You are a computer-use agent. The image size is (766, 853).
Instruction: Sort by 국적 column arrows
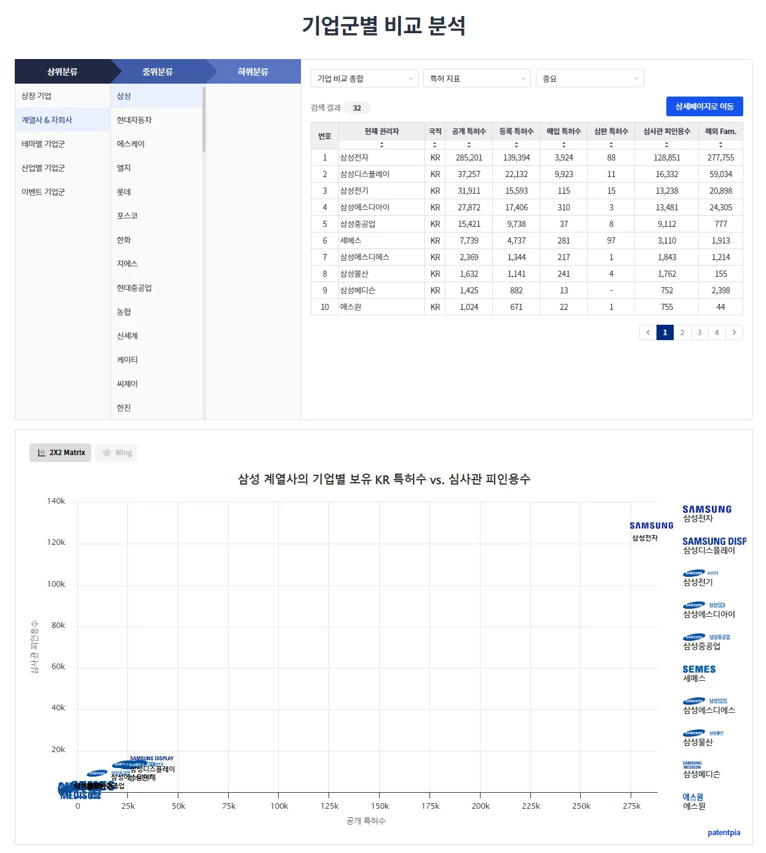[435, 145]
